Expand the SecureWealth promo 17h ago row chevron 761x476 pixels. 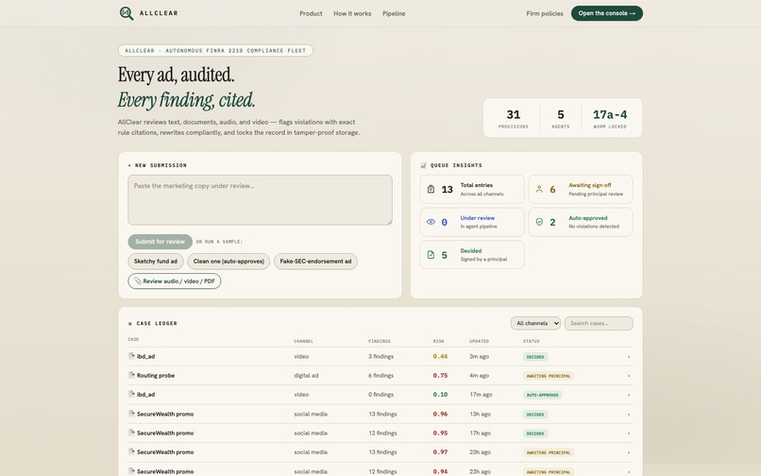pyautogui.click(x=629, y=433)
